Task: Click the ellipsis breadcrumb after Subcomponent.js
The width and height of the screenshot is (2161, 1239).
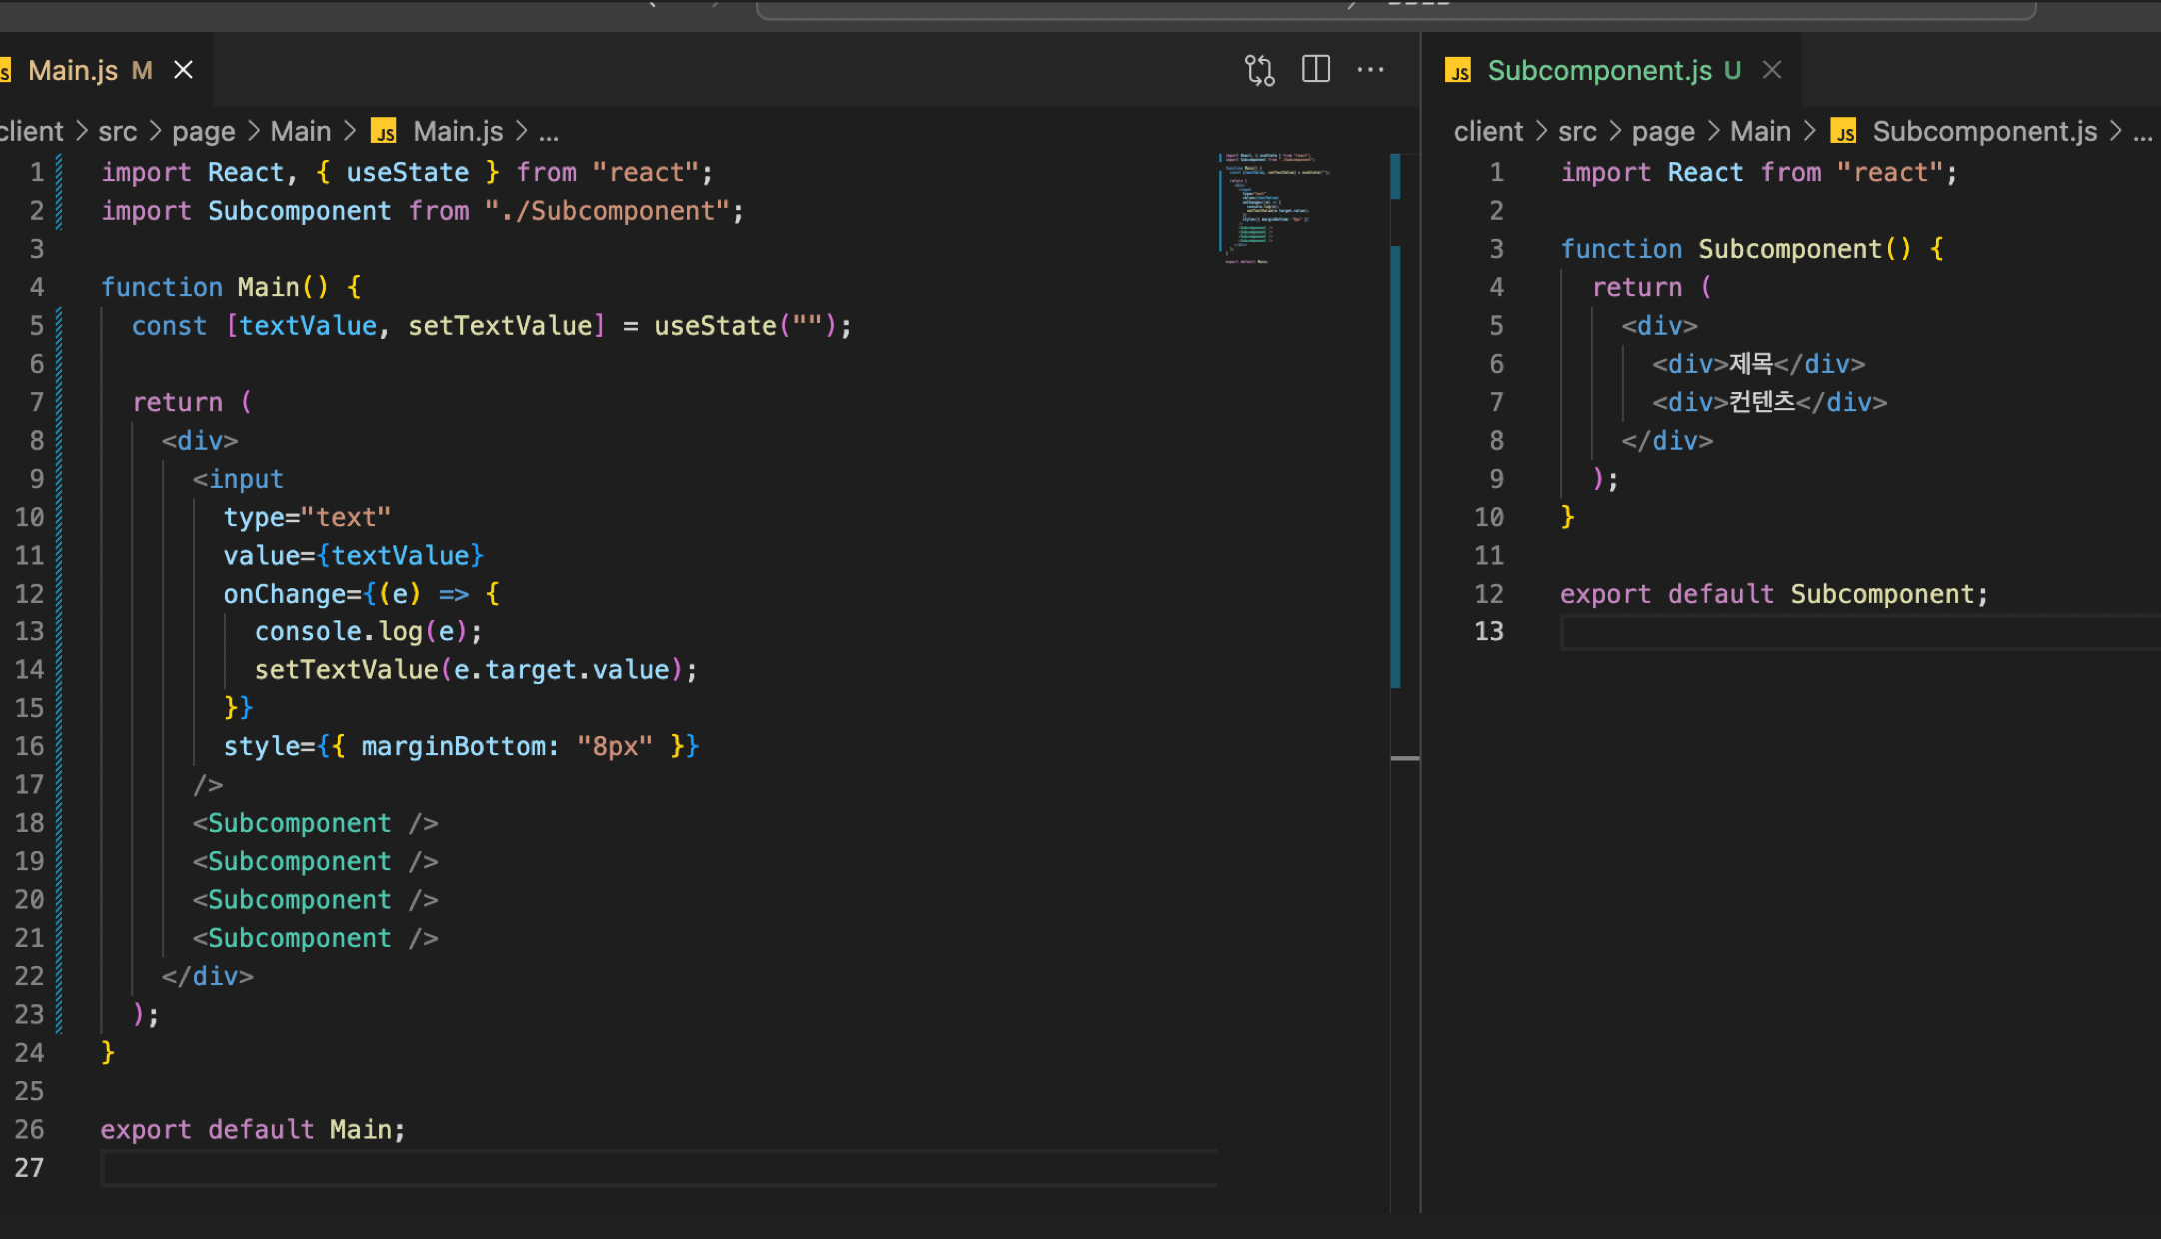Action: point(2142,132)
